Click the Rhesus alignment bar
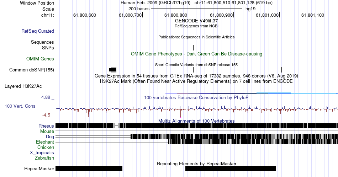This screenshot has height=177, width=338. 196,126
